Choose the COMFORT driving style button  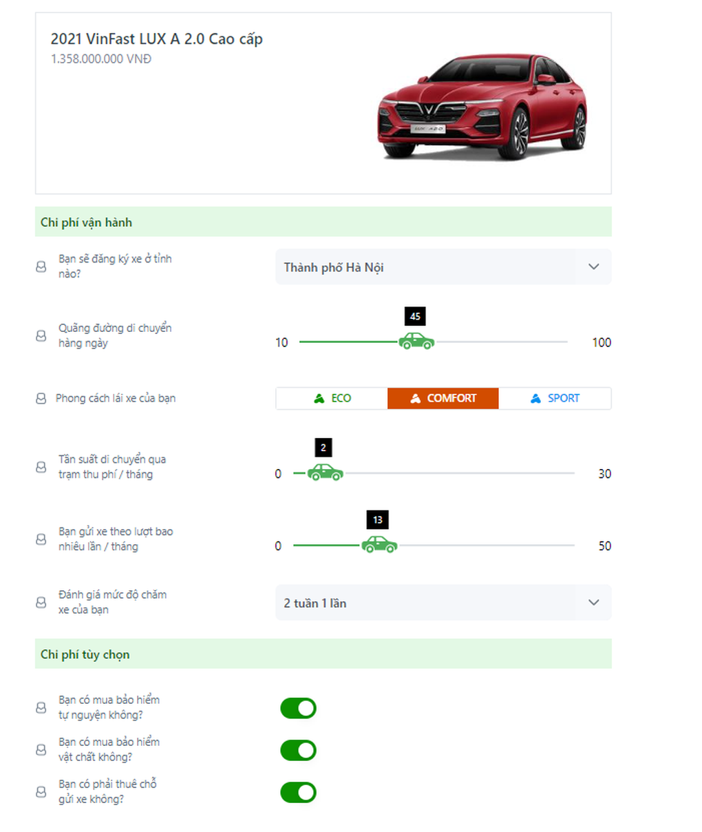pyautogui.click(x=443, y=399)
